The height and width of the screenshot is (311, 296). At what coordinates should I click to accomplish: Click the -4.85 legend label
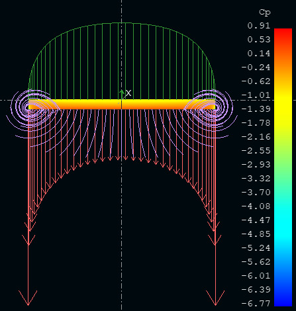[256, 234]
